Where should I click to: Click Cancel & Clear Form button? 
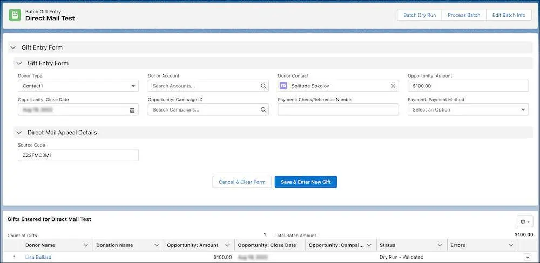[x=242, y=182]
